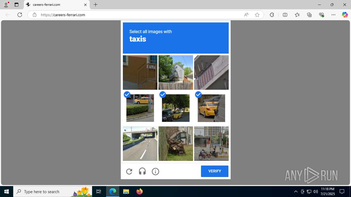351x197 pixels.
Task: Open Read aloud in address bar
Action: coord(246,15)
